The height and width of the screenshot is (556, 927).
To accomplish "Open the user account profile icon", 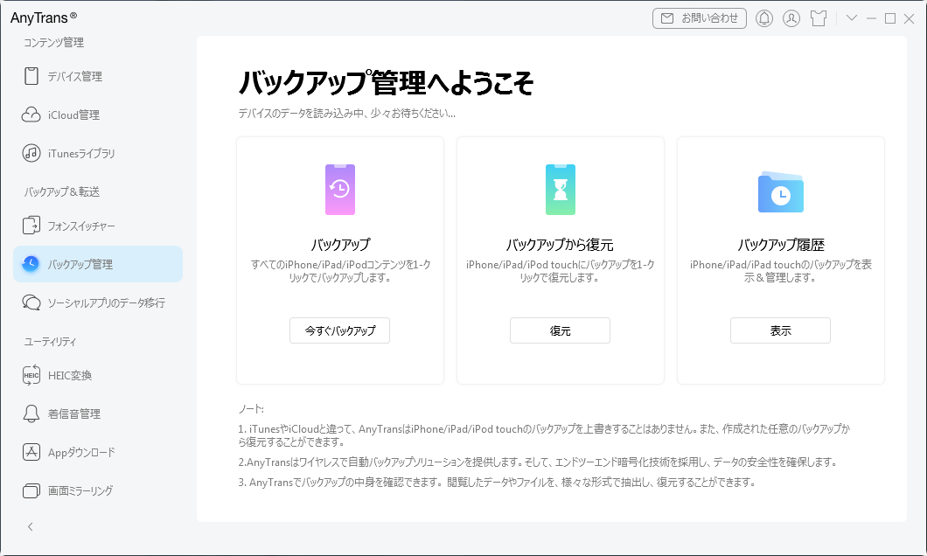I will [x=791, y=18].
